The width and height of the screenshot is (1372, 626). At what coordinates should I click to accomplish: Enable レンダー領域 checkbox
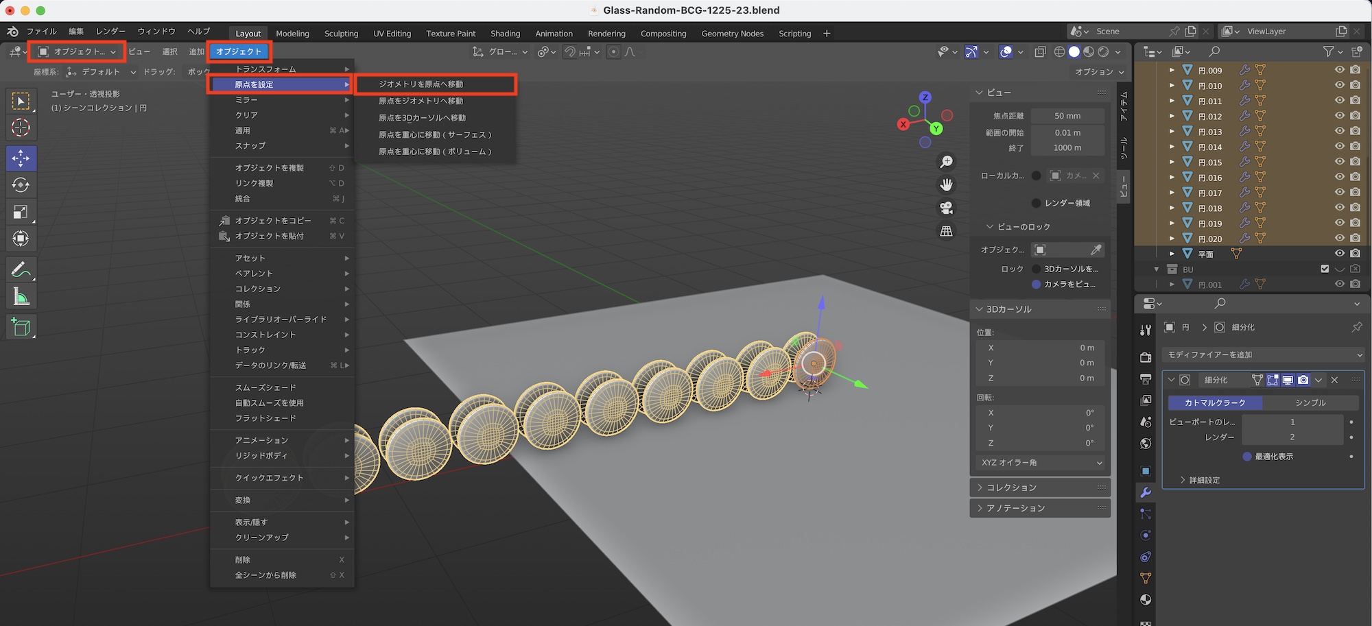(x=1036, y=203)
